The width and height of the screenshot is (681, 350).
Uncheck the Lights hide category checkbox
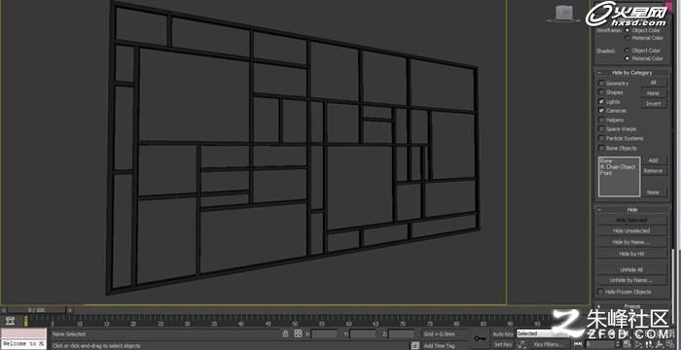[601, 102]
